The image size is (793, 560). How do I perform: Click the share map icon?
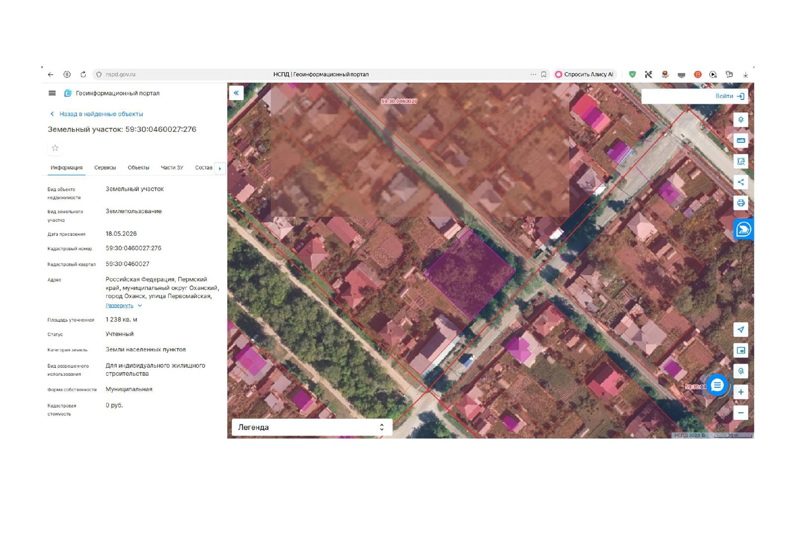coord(740,182)
